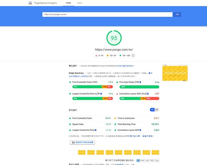Viewport: 207px width, 165px height.
Task: Filter audits by FCP metric
Action: click(x=143, y=161)
